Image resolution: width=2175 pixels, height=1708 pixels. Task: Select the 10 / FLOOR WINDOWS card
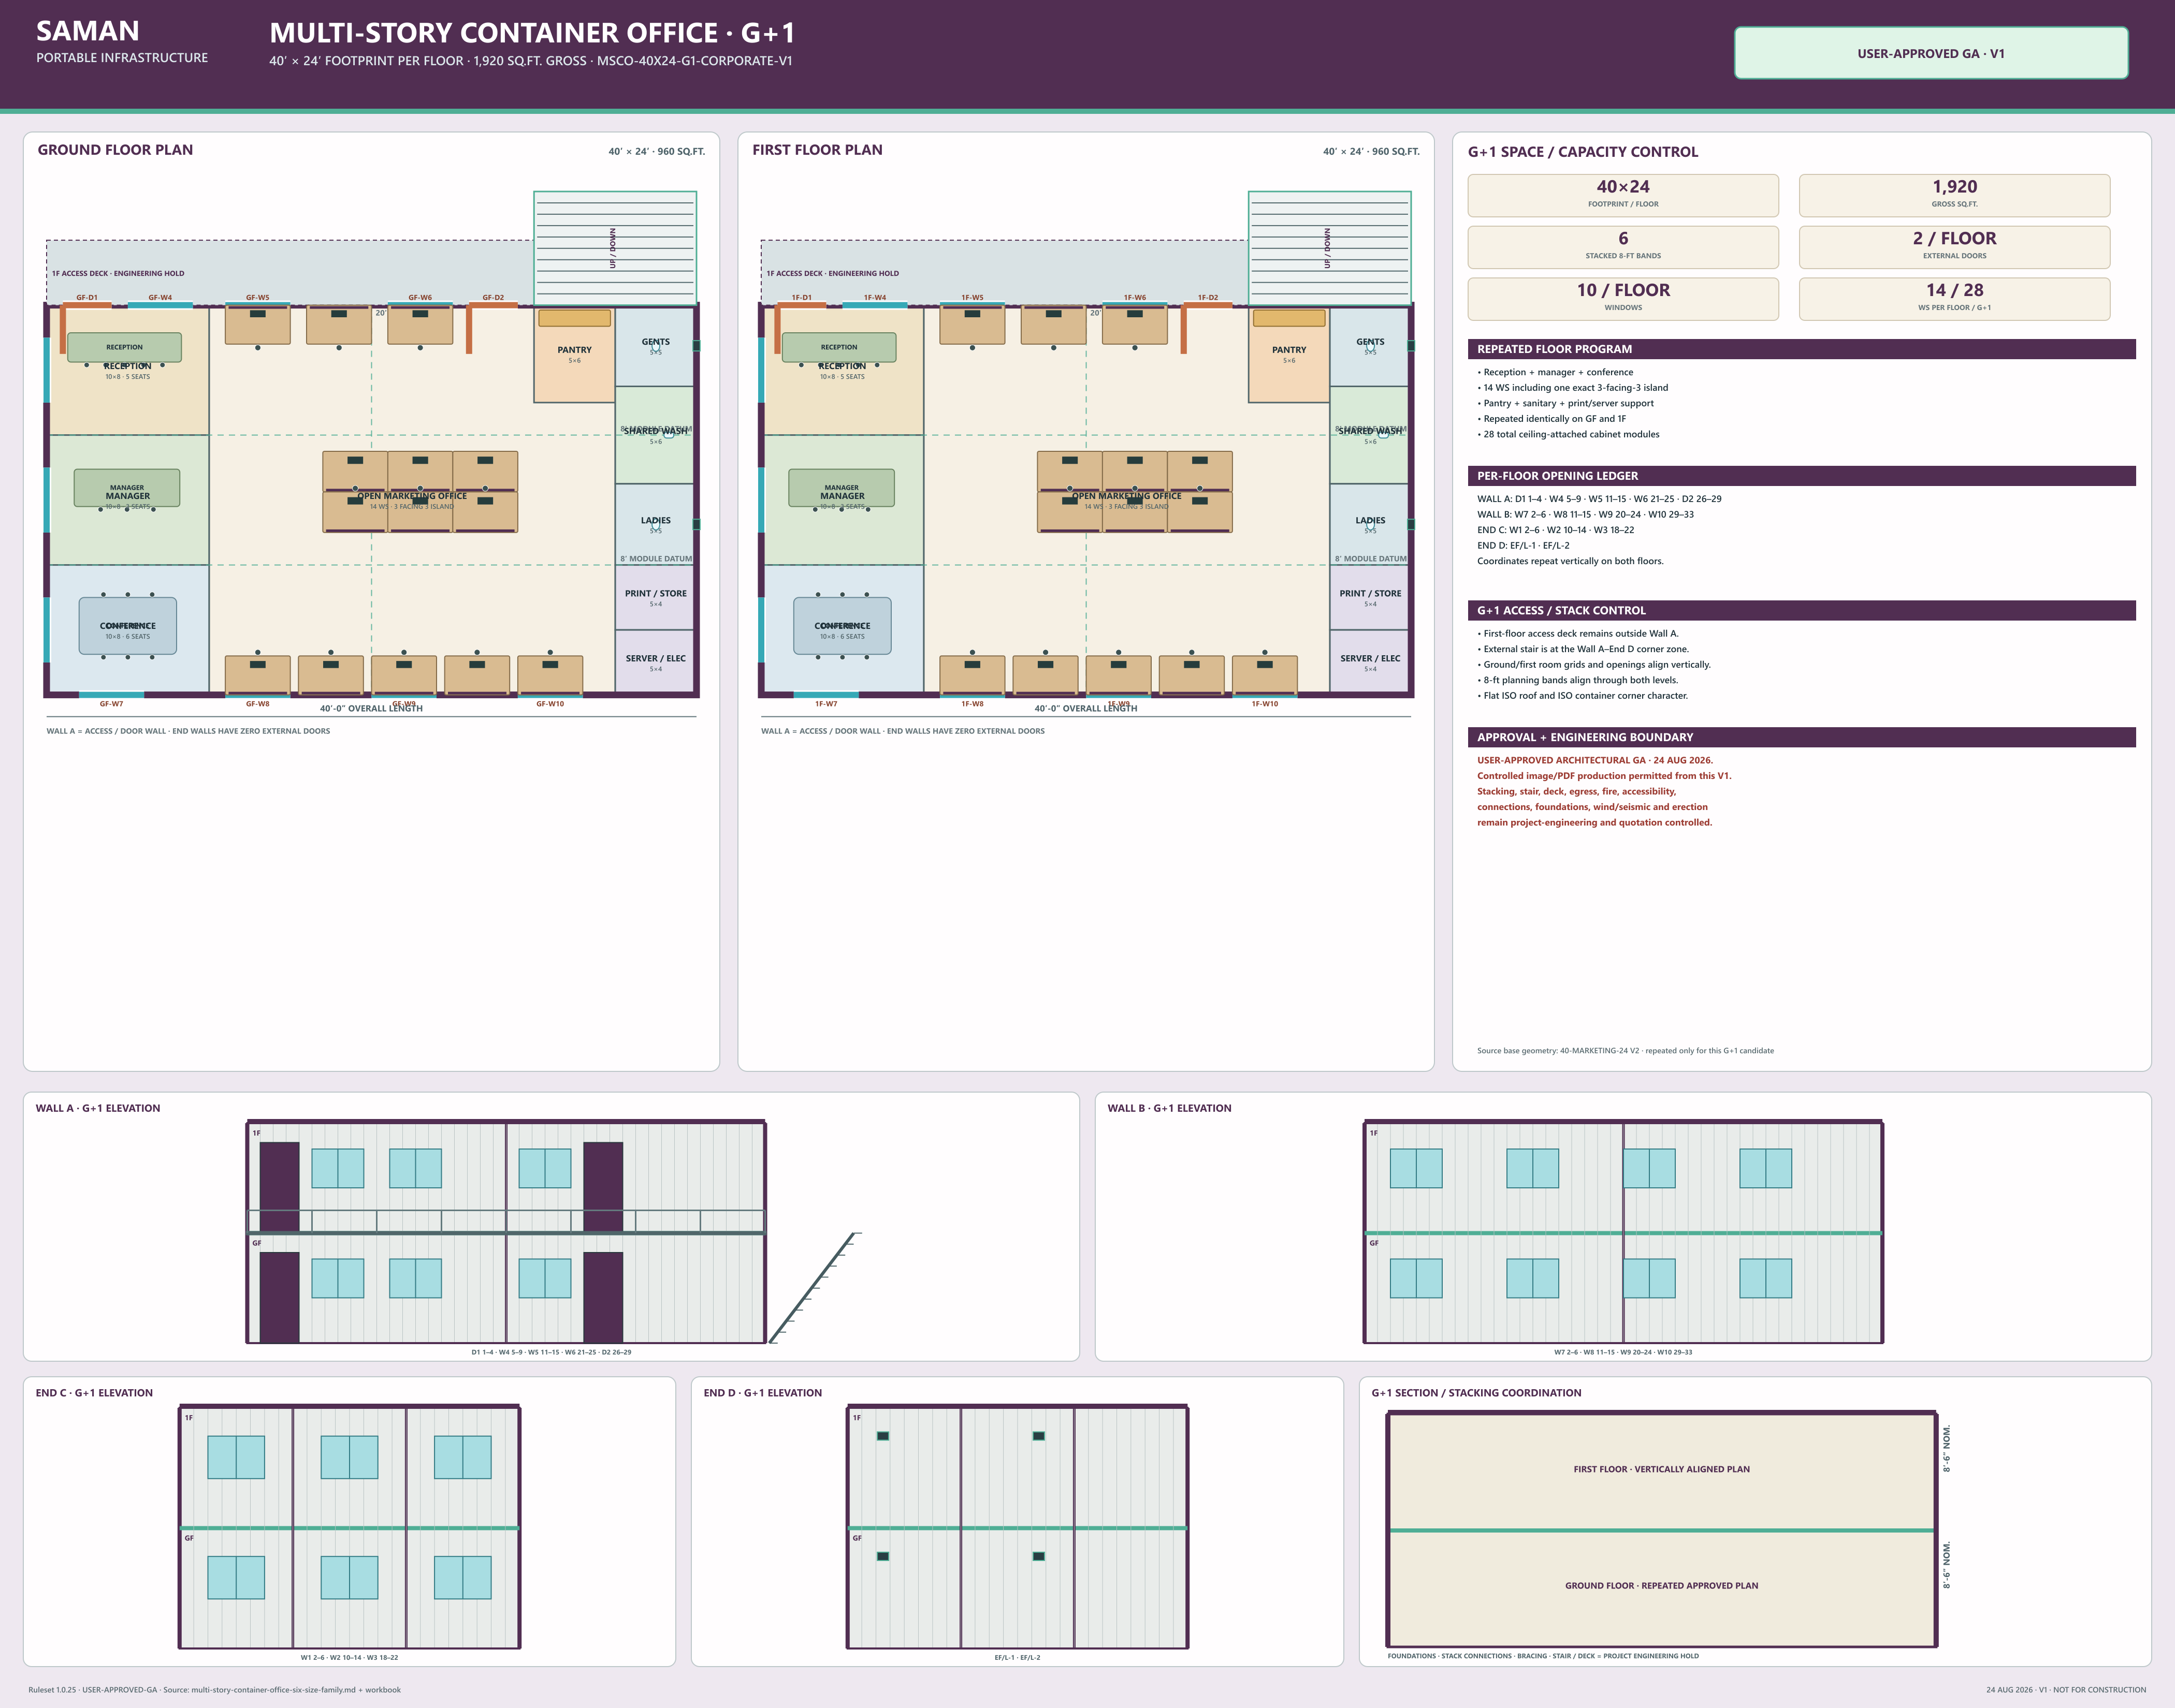(x=1623, y=299)
